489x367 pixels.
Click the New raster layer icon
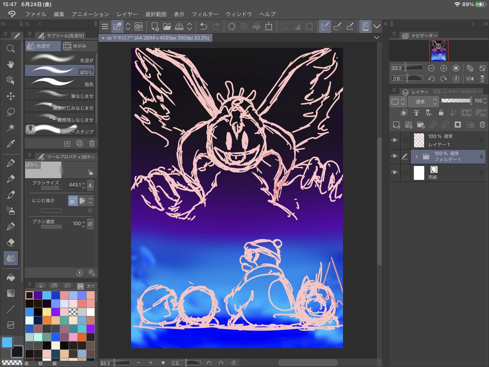pyautogui.click(x=396, y=125)
